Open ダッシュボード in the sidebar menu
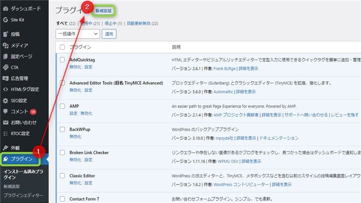The height and width of the screenshot is (203, 361). tap(26, 9)
